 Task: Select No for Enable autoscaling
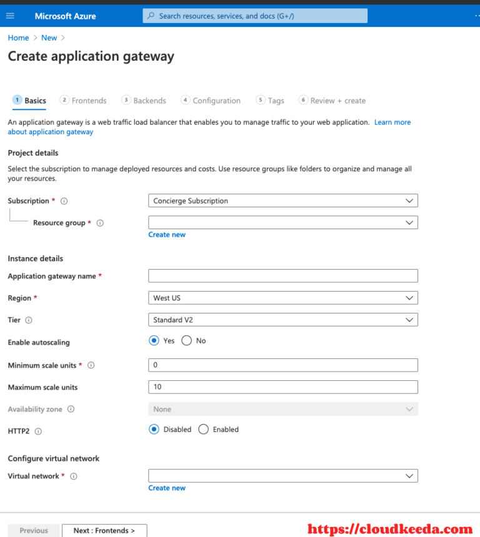point(186,340)
